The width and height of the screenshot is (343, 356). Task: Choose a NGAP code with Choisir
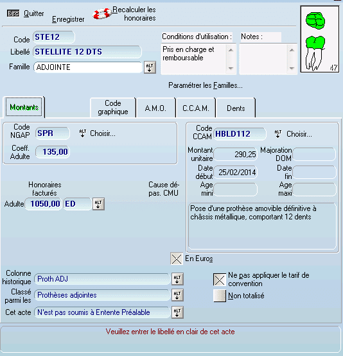103,133
